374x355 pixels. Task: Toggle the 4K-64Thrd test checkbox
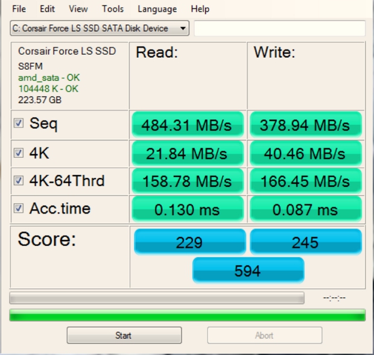pos(18,180)
